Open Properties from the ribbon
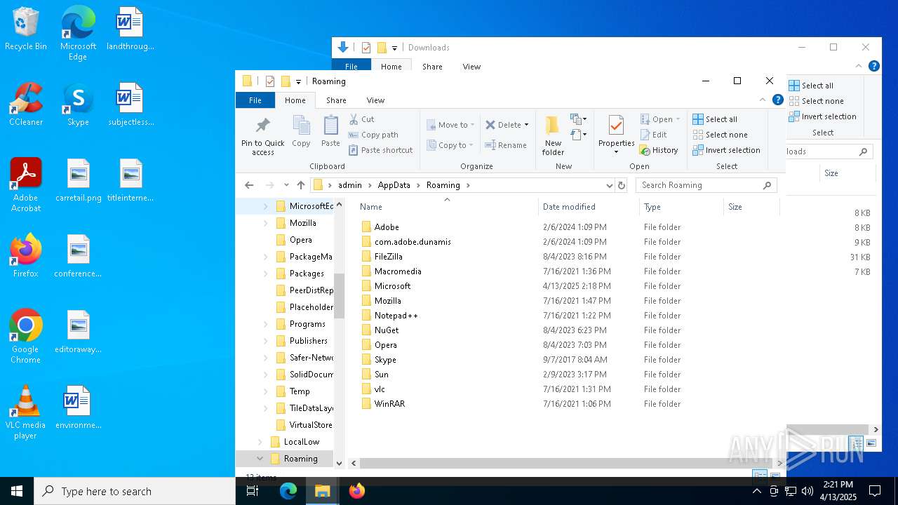Image resolution: width=898 pixels, height=505 pixels. [616, 136]
